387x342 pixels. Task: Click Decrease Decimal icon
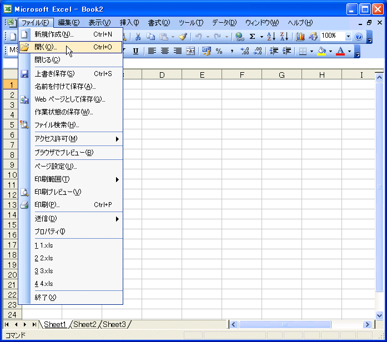tap(258, 51)
